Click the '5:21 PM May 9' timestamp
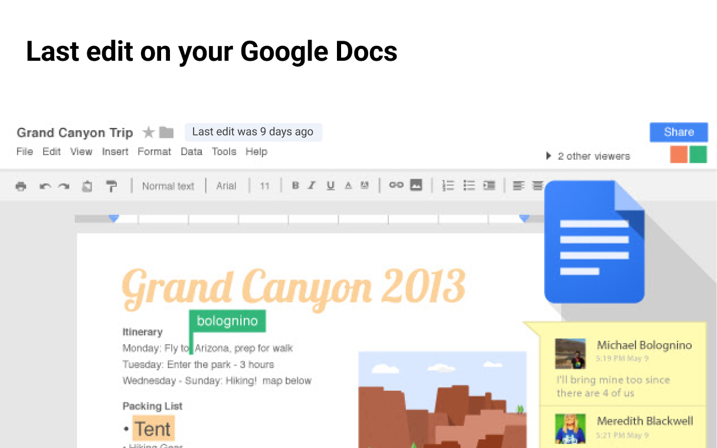 click(x=623, y=435)
